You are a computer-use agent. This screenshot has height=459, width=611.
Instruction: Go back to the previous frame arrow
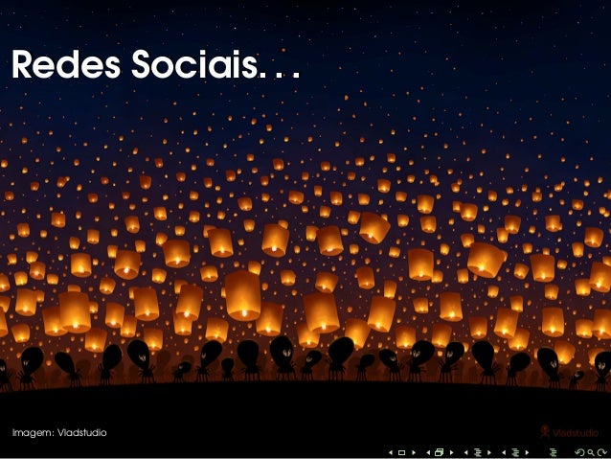[x=428, y=452]
